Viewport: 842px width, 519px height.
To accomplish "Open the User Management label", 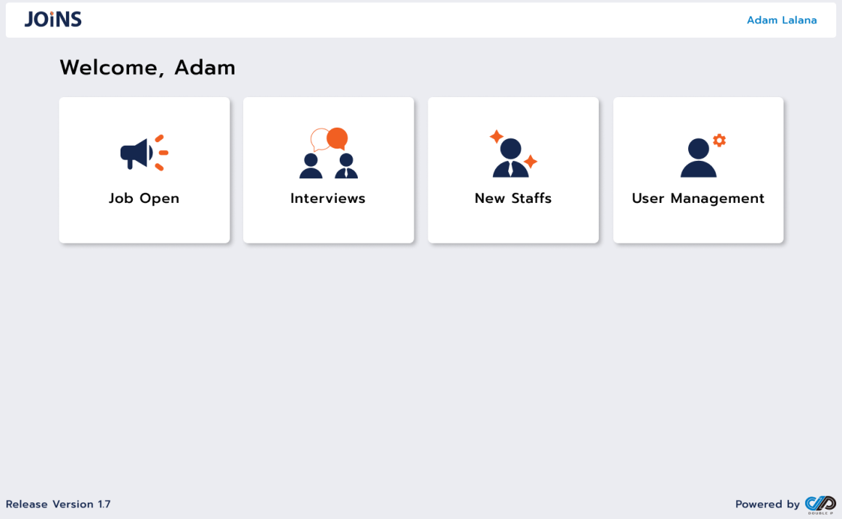I will [x=698, y=199].
